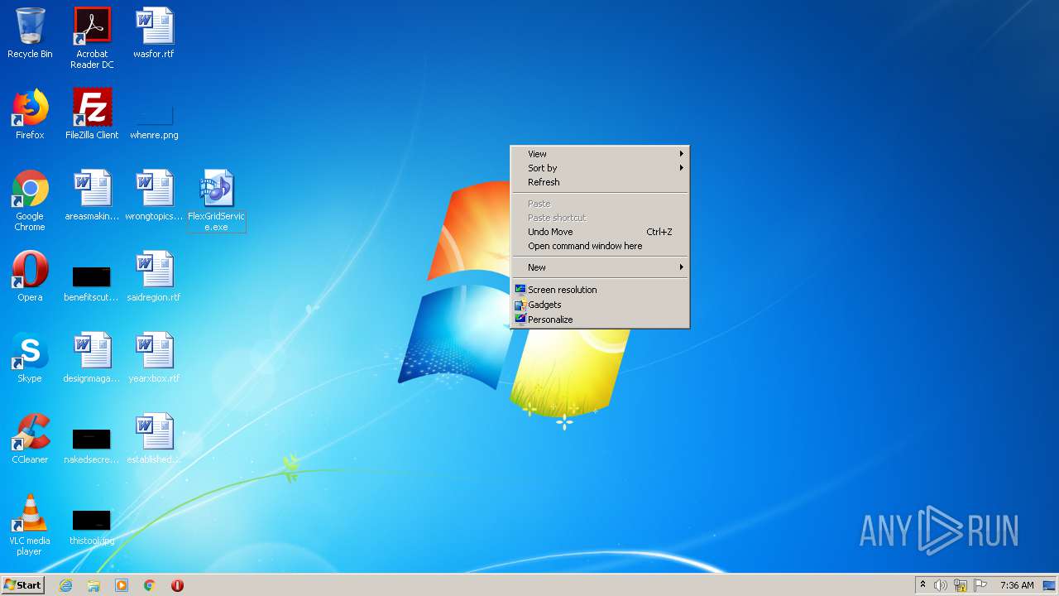Select thistool.jpg file icon
1059x596 pixels.
(x=92, y=526)
